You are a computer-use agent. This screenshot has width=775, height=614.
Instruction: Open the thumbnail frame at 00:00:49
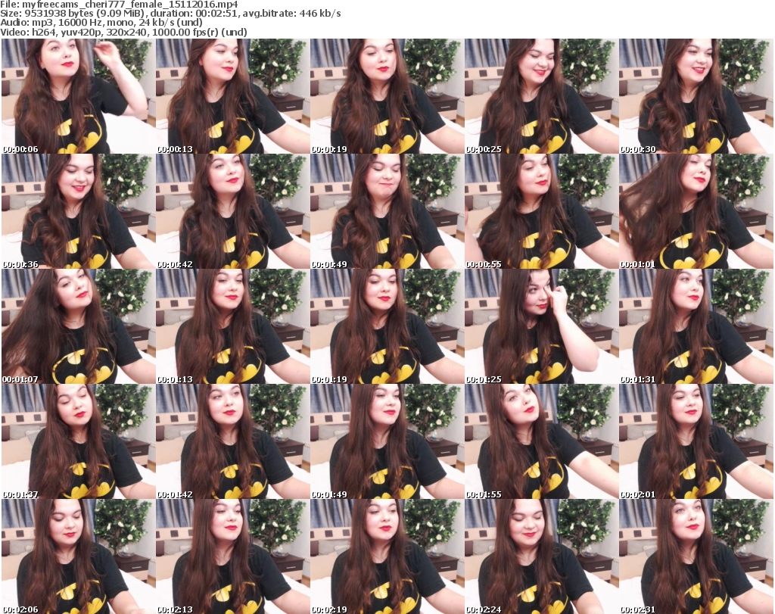tap(387, 211)
